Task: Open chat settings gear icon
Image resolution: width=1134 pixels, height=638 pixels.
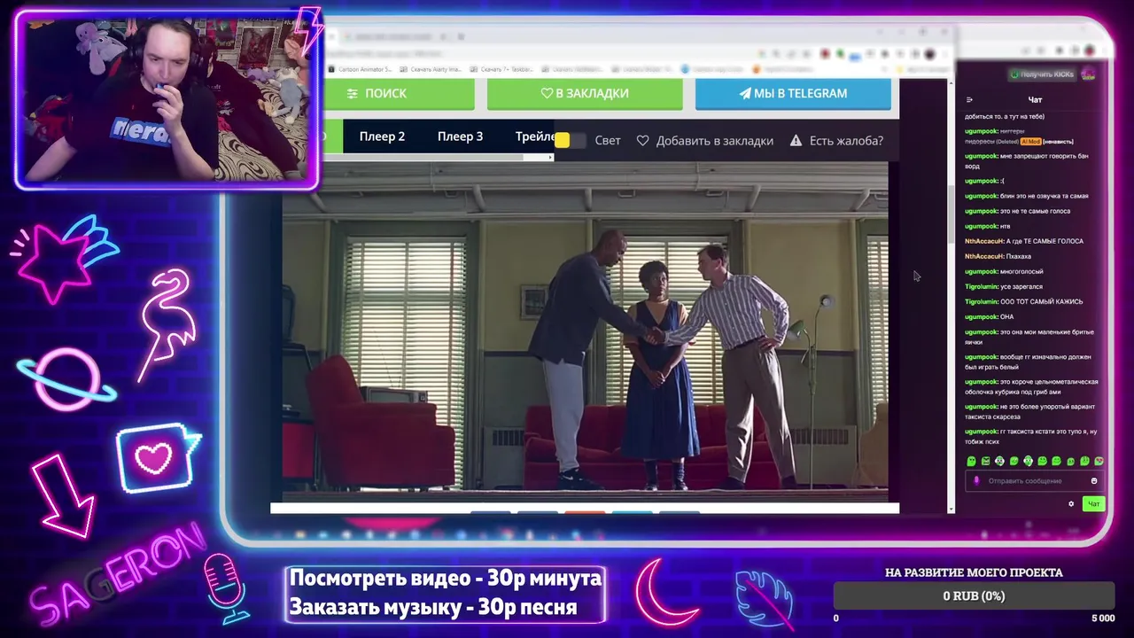Action: point(1071,504)
